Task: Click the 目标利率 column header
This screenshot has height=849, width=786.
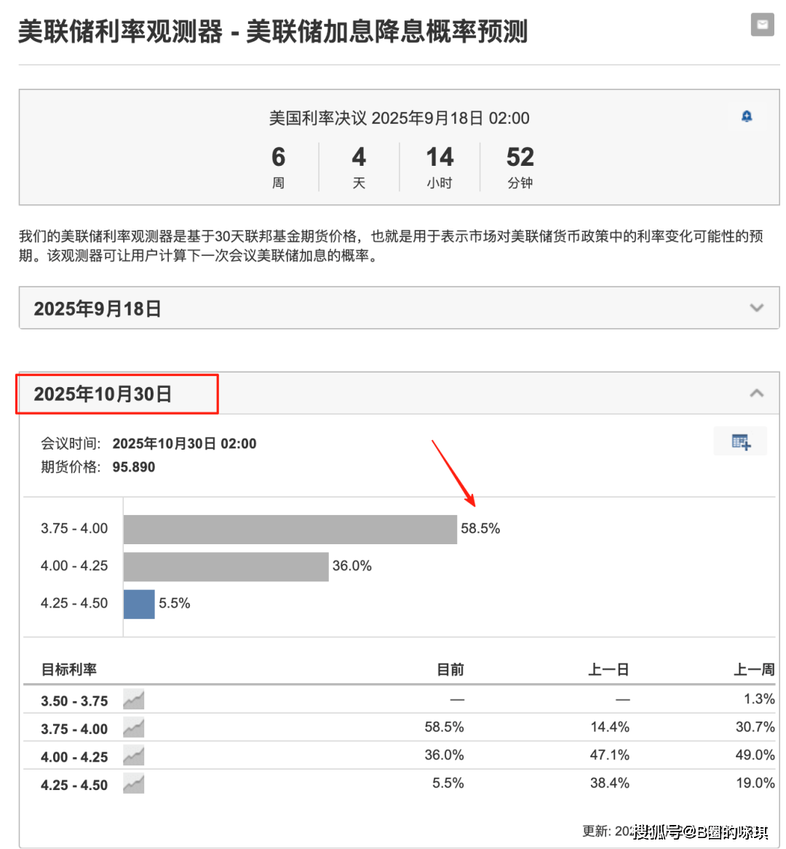Action: [x=69, y=669]
